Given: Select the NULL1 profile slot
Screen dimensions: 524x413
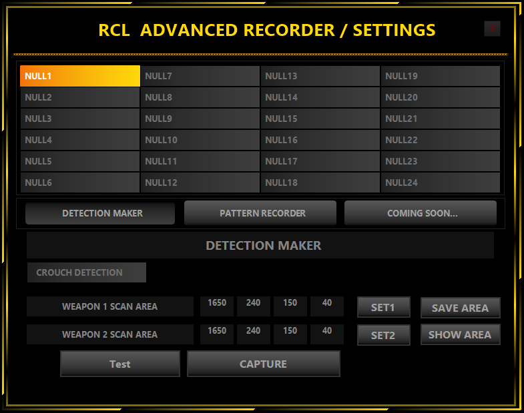Looking at the screenshot, I should click(x=80, y=76).
